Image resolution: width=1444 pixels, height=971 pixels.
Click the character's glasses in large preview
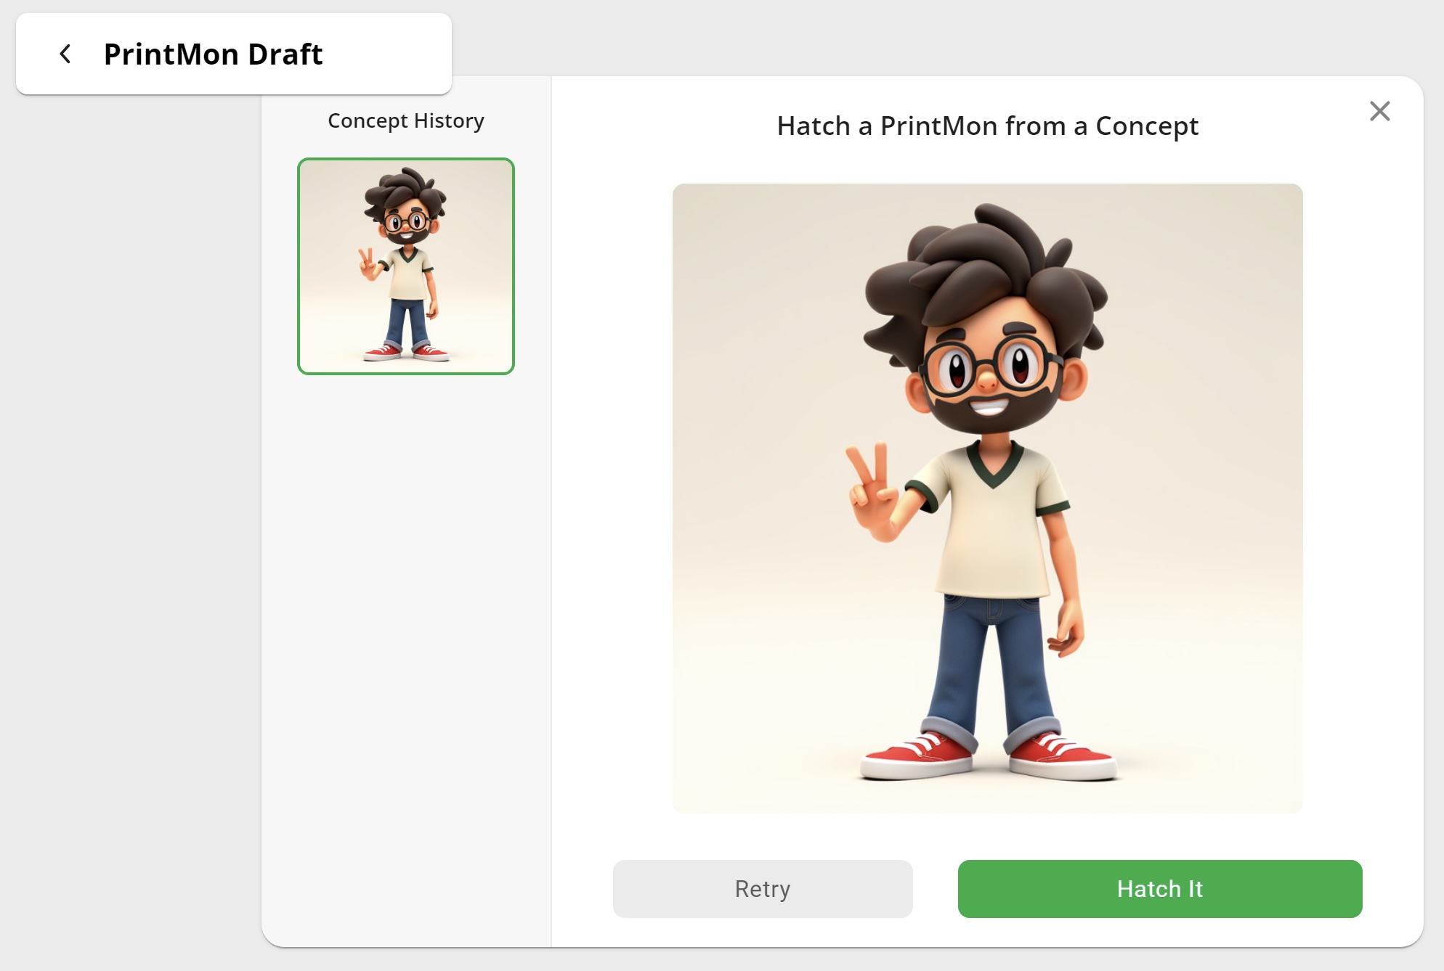click(x=989, y=365)
